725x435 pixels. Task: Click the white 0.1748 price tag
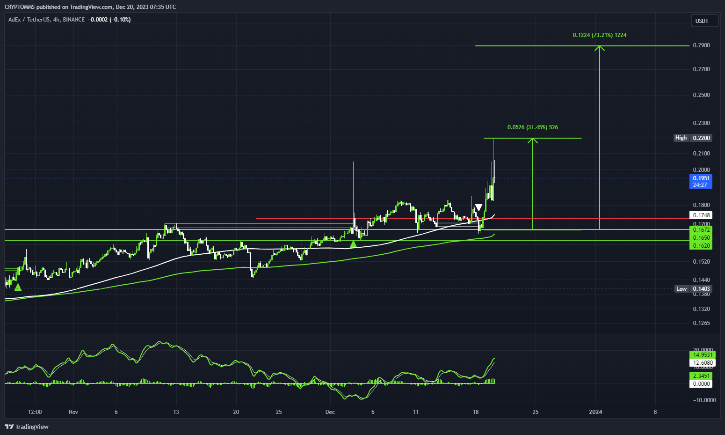(701, 215)
